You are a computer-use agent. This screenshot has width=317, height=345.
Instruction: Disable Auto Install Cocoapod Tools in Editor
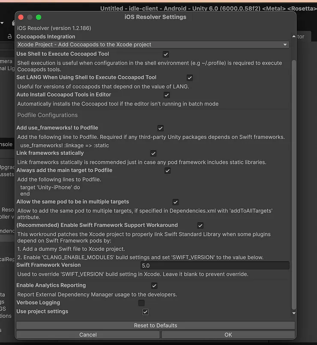pos(167,95)
